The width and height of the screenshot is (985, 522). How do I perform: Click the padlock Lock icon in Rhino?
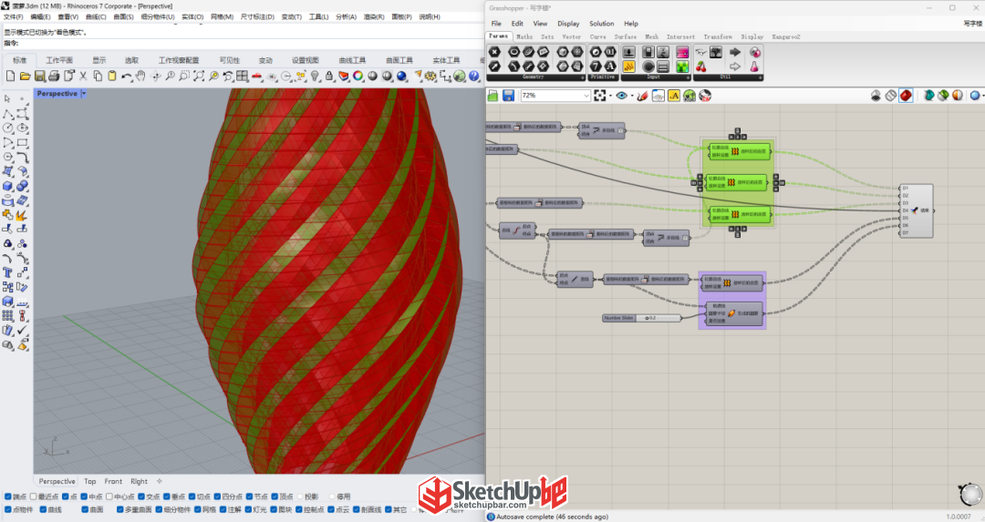pos(329,76)
